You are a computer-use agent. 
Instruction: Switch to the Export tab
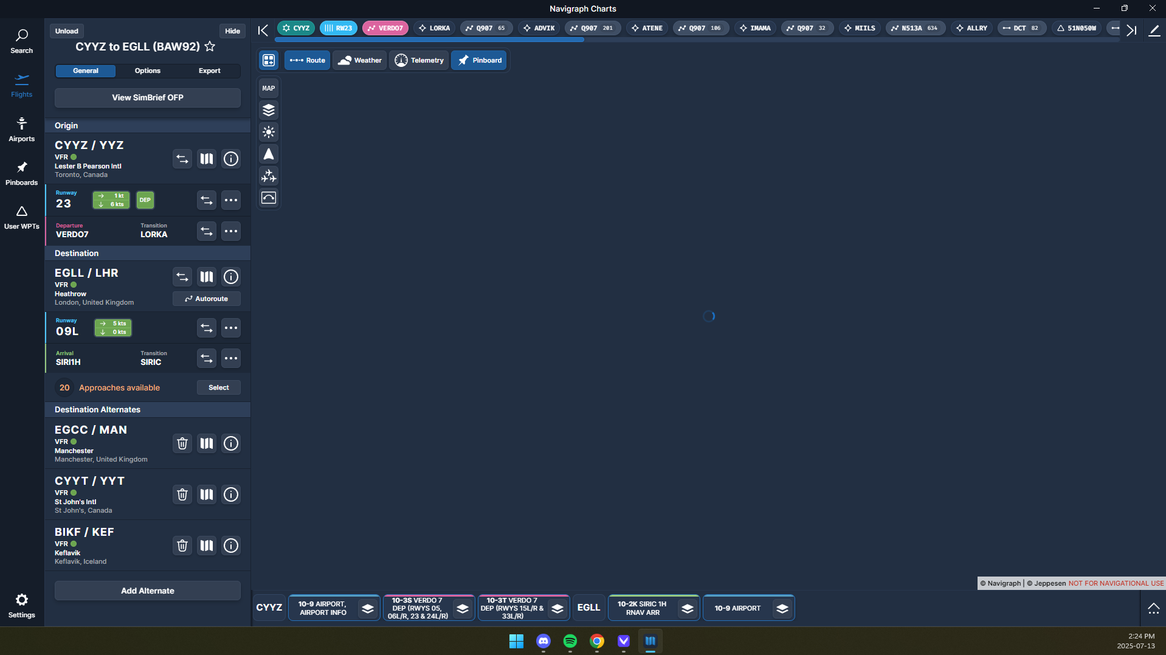(x=210, y=71)
